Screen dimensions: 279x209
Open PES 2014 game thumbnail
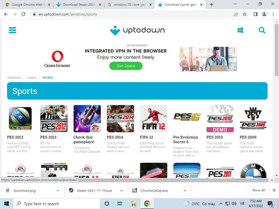(x=120, y=119)
